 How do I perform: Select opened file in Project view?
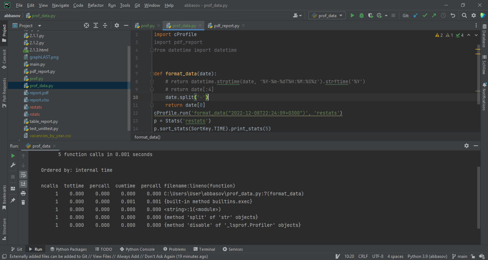tap(86, 25)
